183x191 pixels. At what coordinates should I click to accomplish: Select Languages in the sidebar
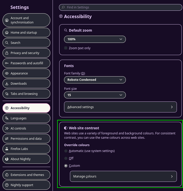(x=26, y=118)
